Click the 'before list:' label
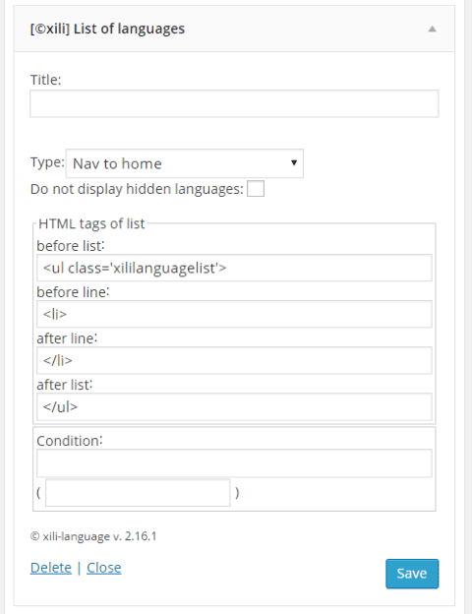Viewport: 472px width, 614px height. tap(71, 246)
